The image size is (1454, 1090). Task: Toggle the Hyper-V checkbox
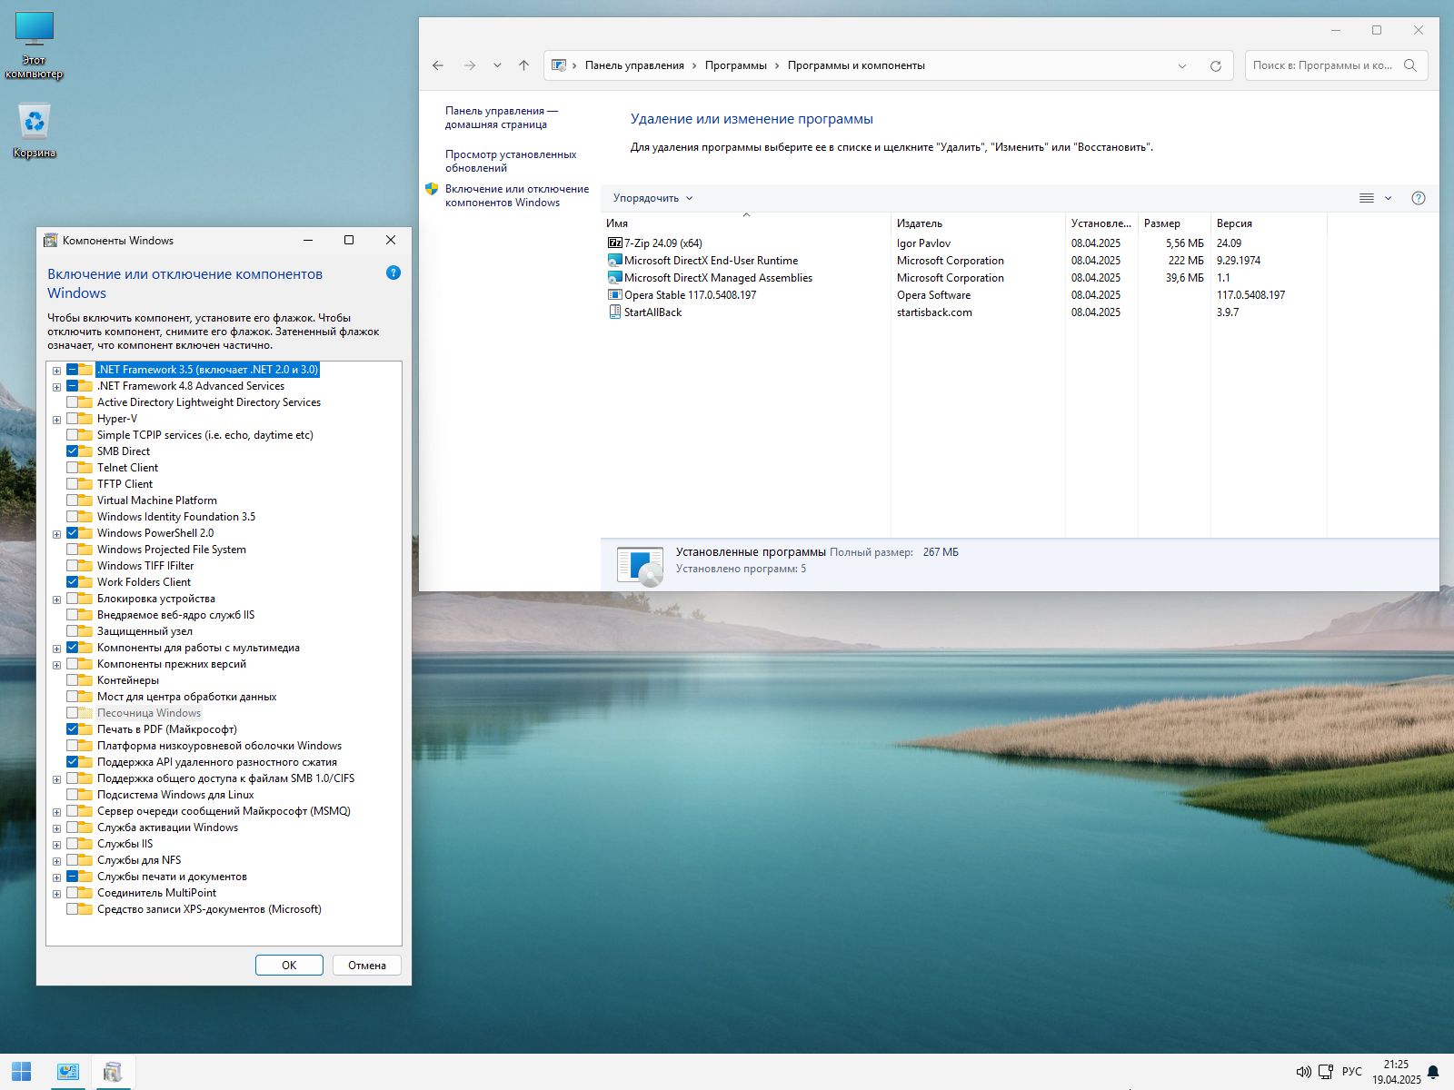pyautogui.click(x=73, y=419)
